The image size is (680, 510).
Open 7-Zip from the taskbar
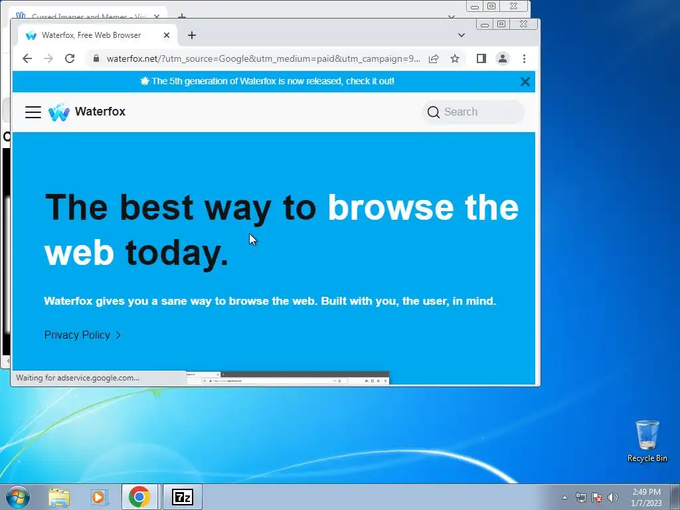coord(182,497)
